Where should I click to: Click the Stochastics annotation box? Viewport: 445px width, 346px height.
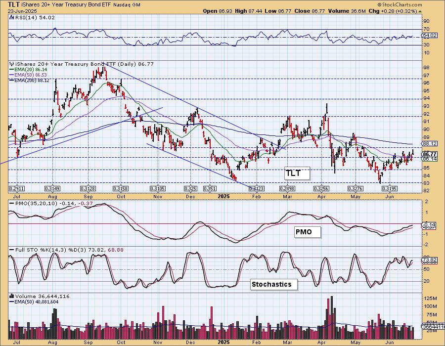coord(274,284)
